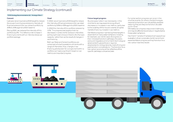
Task: Open the Strategic report tab
Action: 6,4
